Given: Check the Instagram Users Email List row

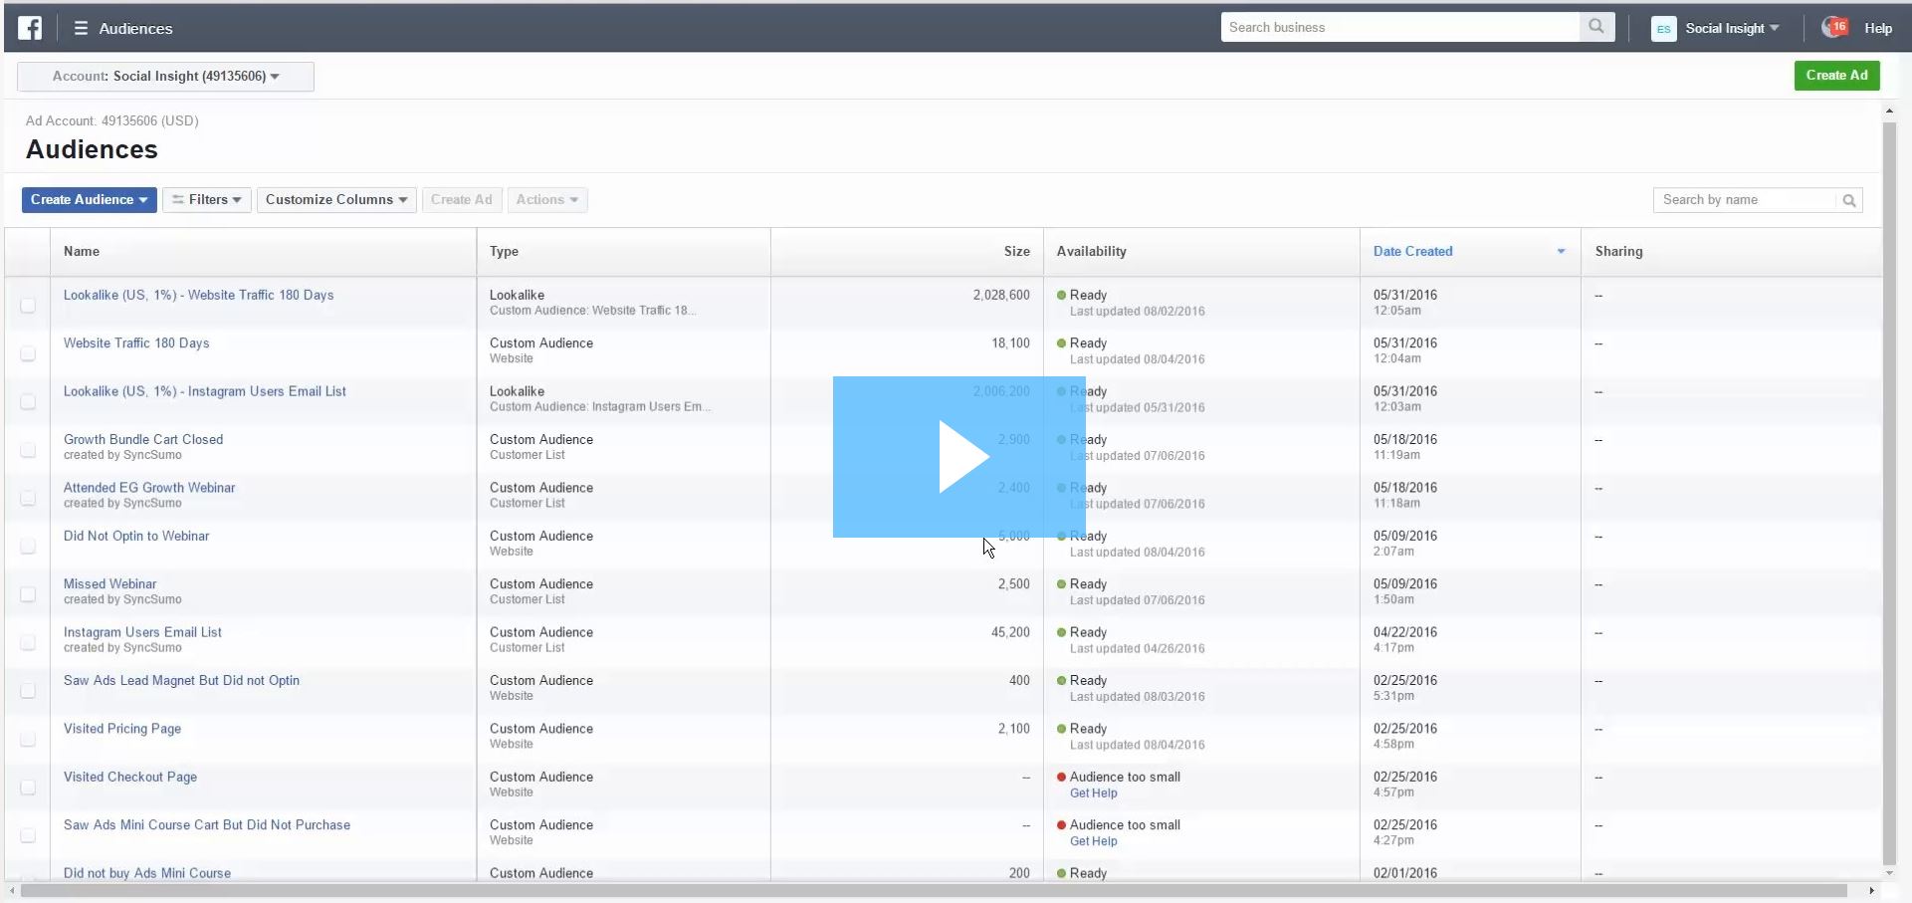Looking at the screenshot, I should (x=28, y=643).
